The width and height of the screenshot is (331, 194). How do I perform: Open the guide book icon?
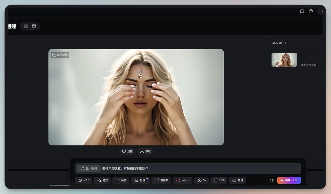coord(302,11)
